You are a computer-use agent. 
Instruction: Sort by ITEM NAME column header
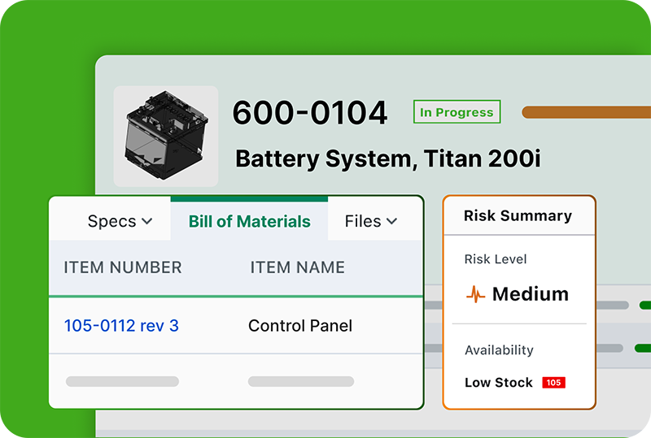[x=297, y=267]
